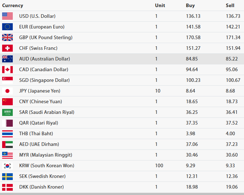Click DKK (Danish Kroner) buy rate 18.98
244x195 pixels.
(192, 187)
